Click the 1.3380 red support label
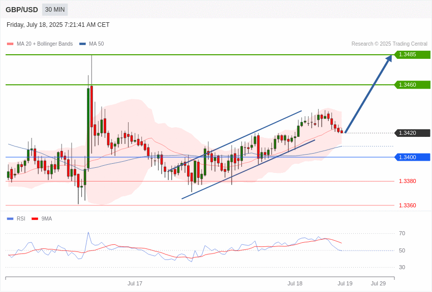The image size is (432, 292). [x=408, y=181]
